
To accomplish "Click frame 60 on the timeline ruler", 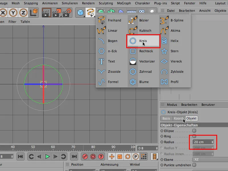I will point(53,147).
